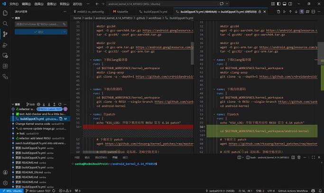Open the Explorer view in activity bar
The image size is (324, 193).
click(x=5, y=13)
